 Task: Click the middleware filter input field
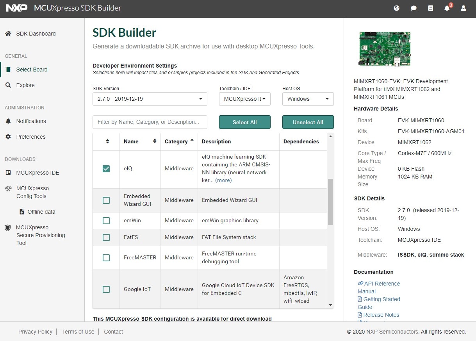150,122
